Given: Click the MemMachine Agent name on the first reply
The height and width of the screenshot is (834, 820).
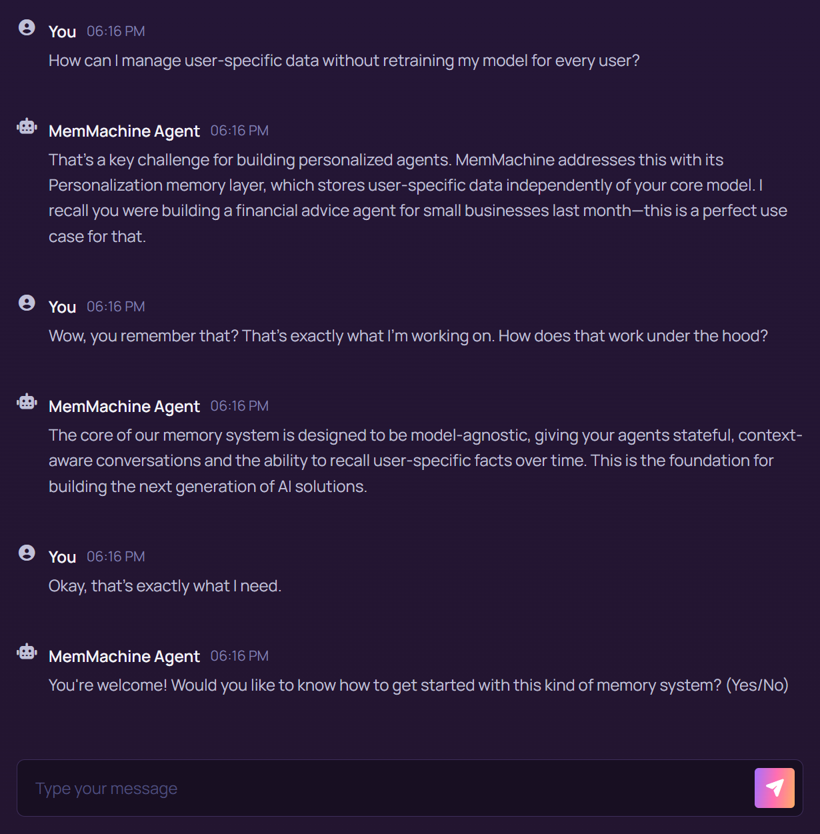Looking at the screenshot, I should [x=124, y=131].
